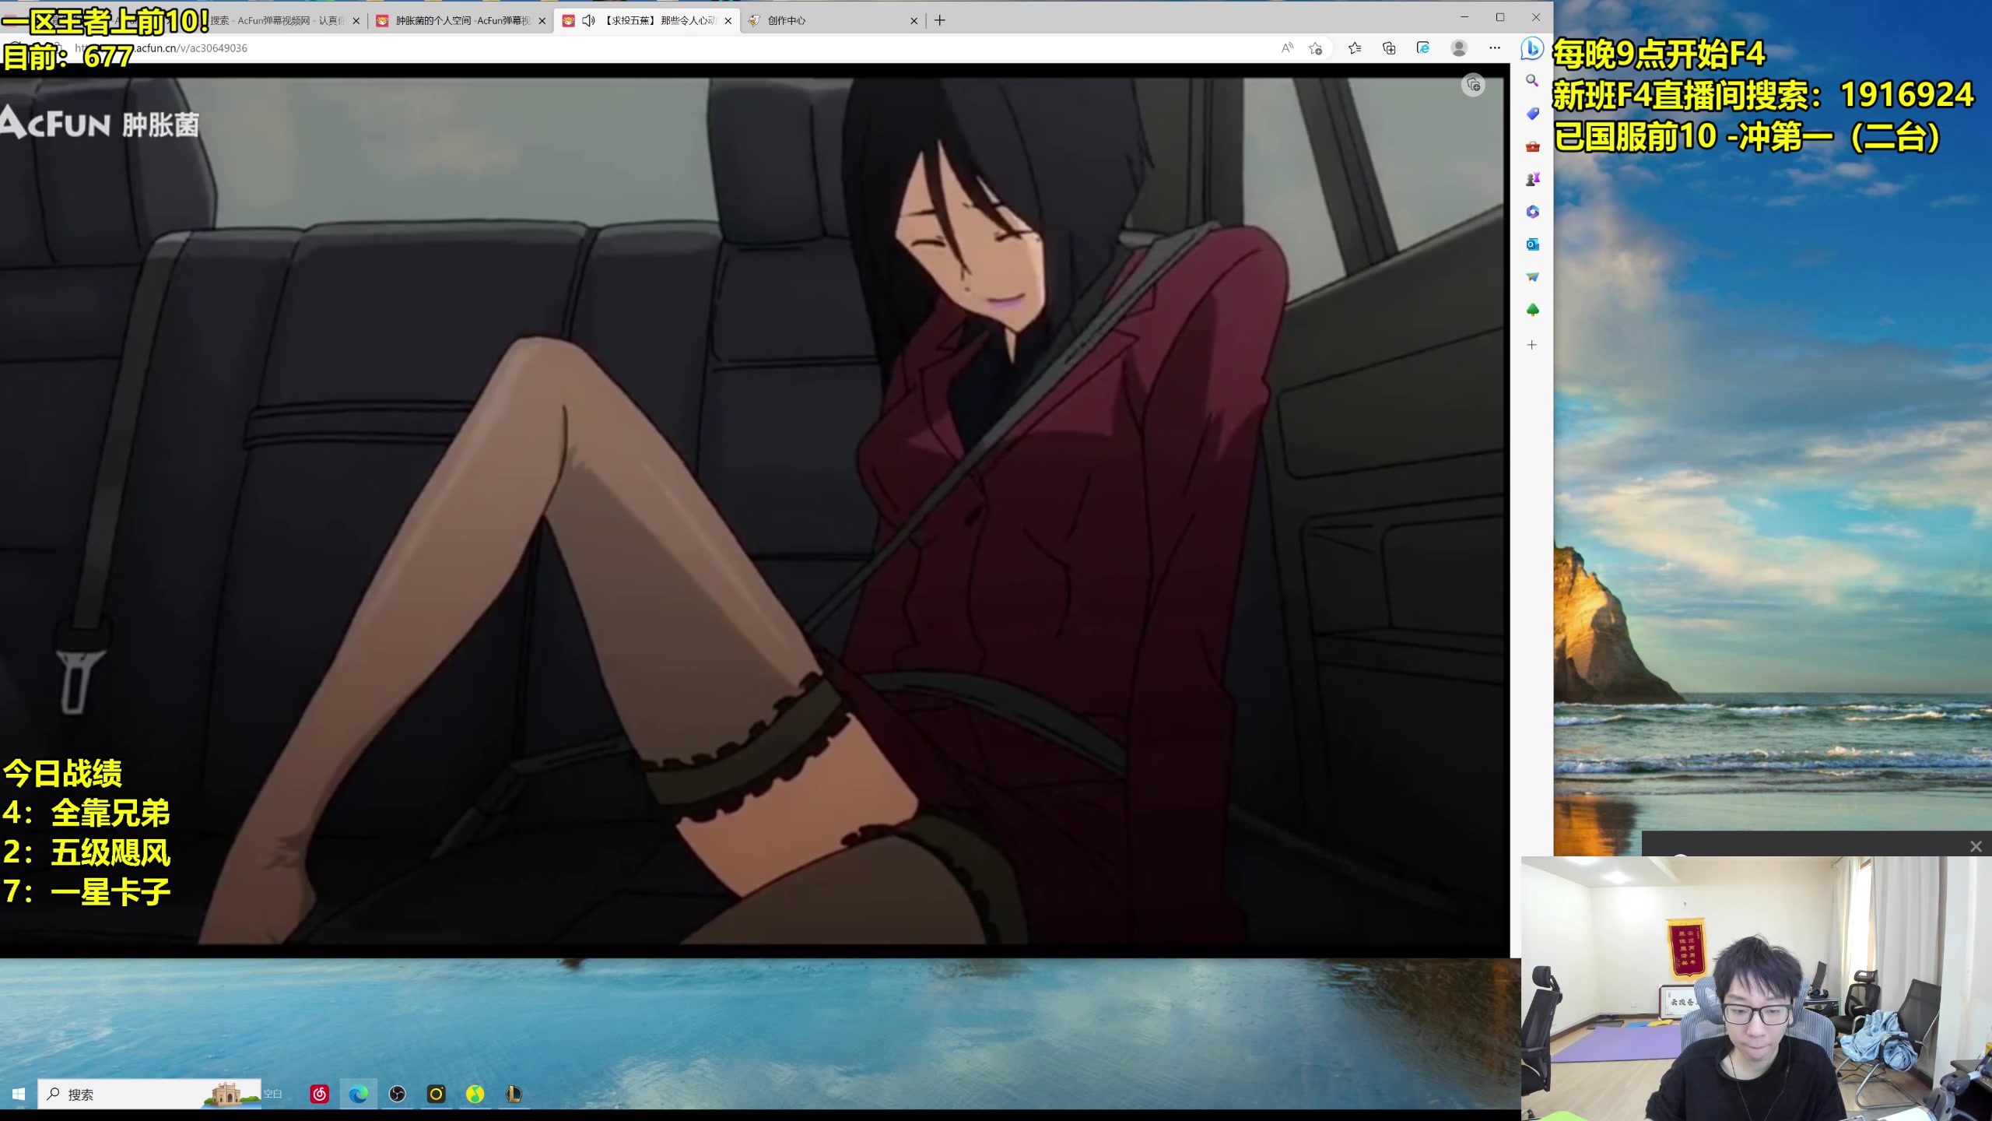Image resolution: width=1992 pixels, height=1121 pixels.
Task: Open the Favorites list toolbar icon
Action: click(x=1355, y=48)
